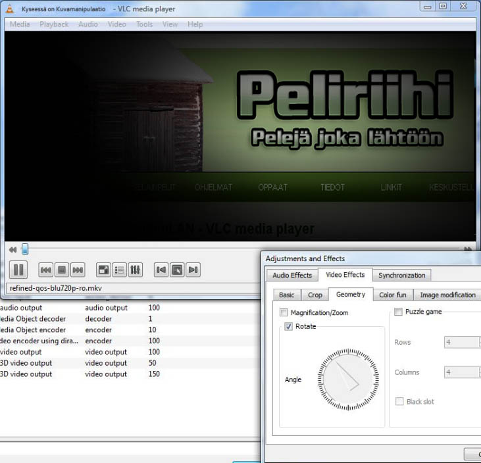Uncheck the Rotate checkbox

click(288, 326)
